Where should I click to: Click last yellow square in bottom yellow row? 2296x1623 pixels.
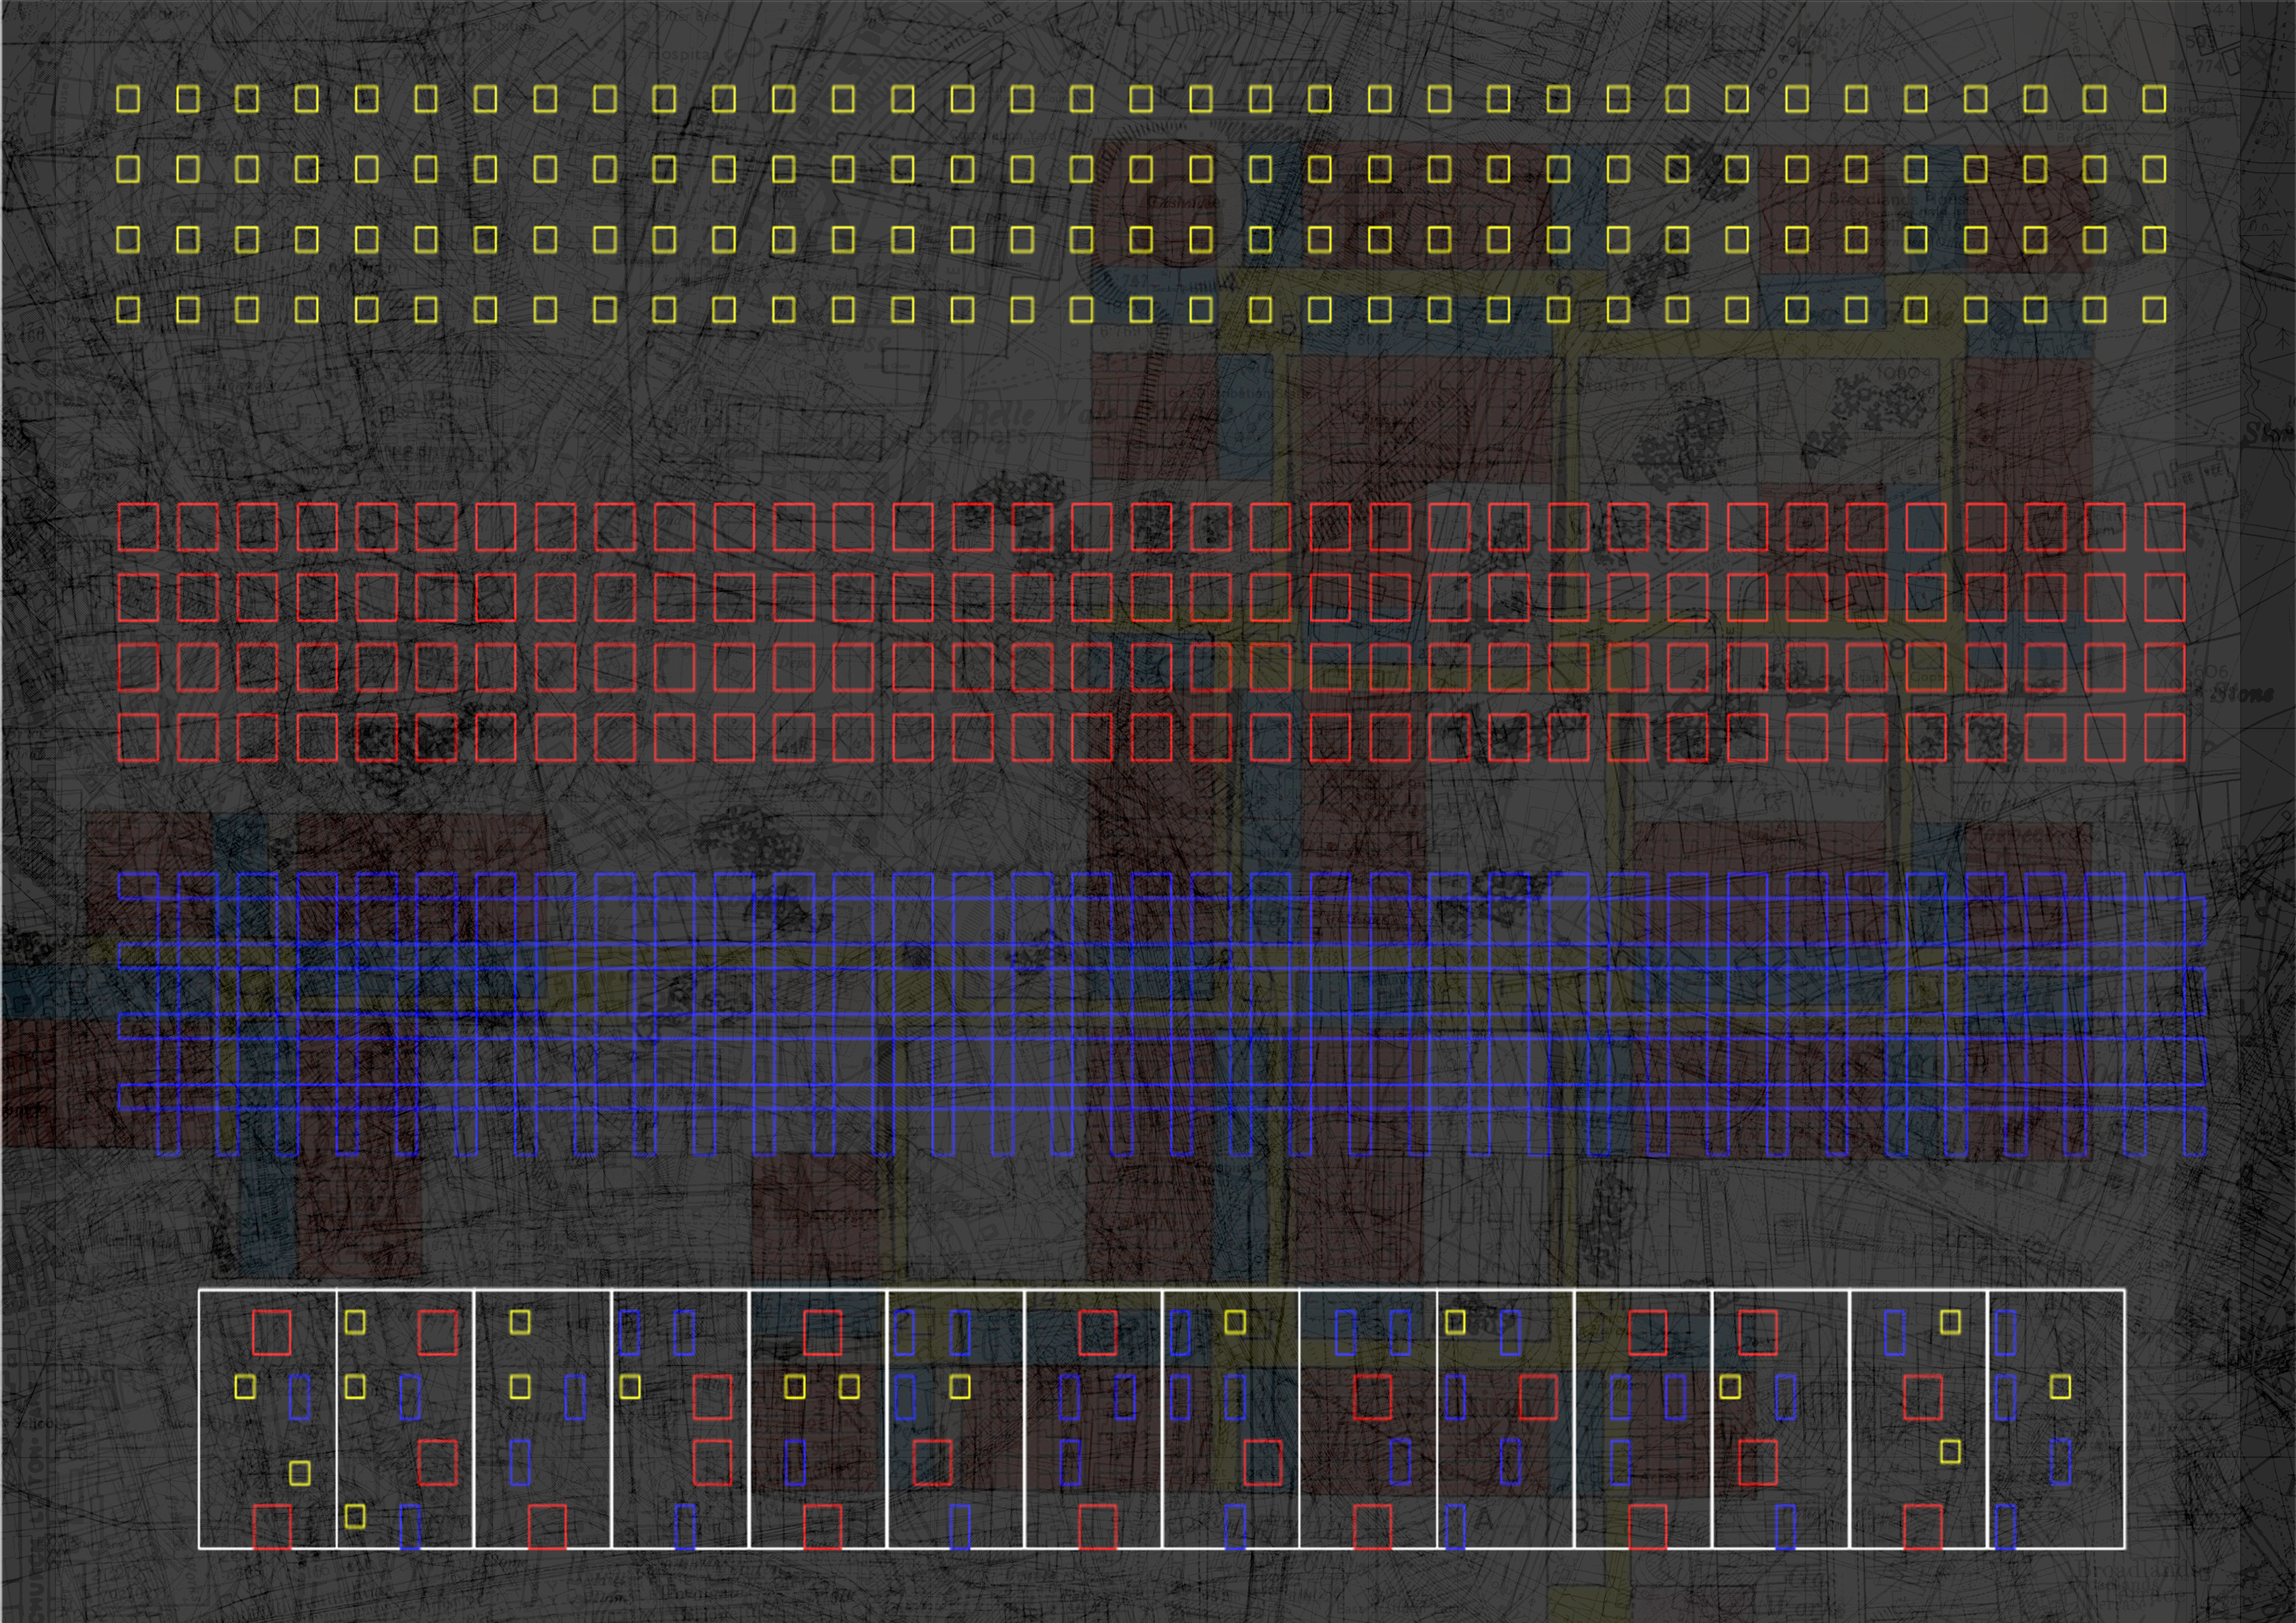pos(2155,310)
